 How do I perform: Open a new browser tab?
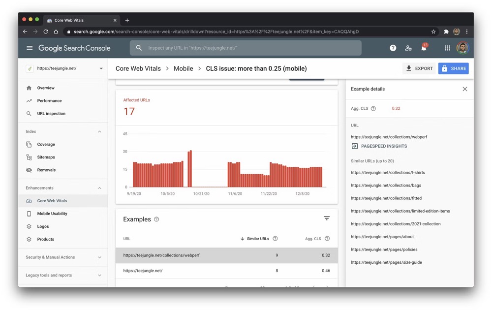(127, 20)
